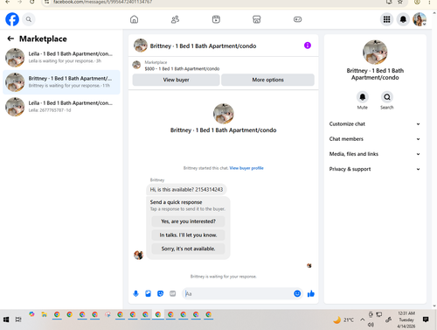The image size is (437, 330).
Task: Open the Marketplace storefront icon
Action: tap(257, 19)
